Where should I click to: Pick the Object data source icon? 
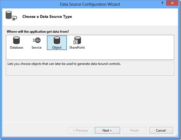click(57, 41)
